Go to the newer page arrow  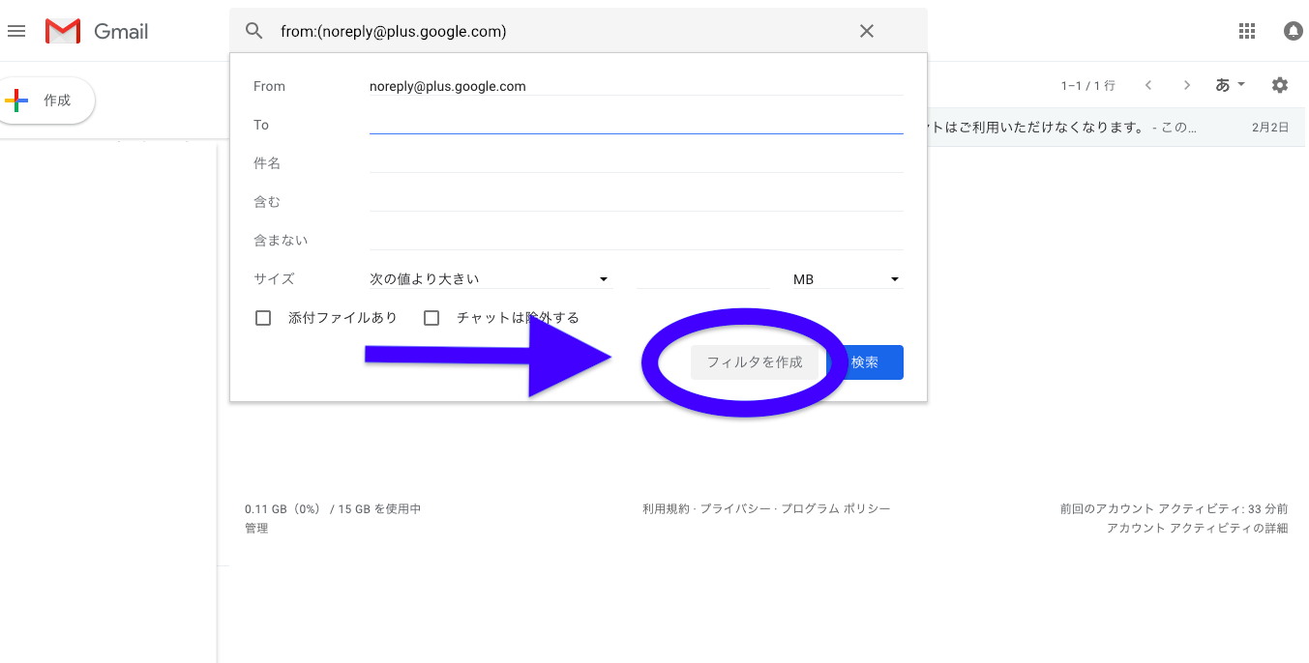[x=1148, y=85]
